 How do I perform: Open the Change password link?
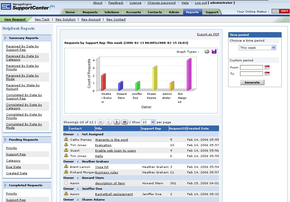tap(162, 3)
